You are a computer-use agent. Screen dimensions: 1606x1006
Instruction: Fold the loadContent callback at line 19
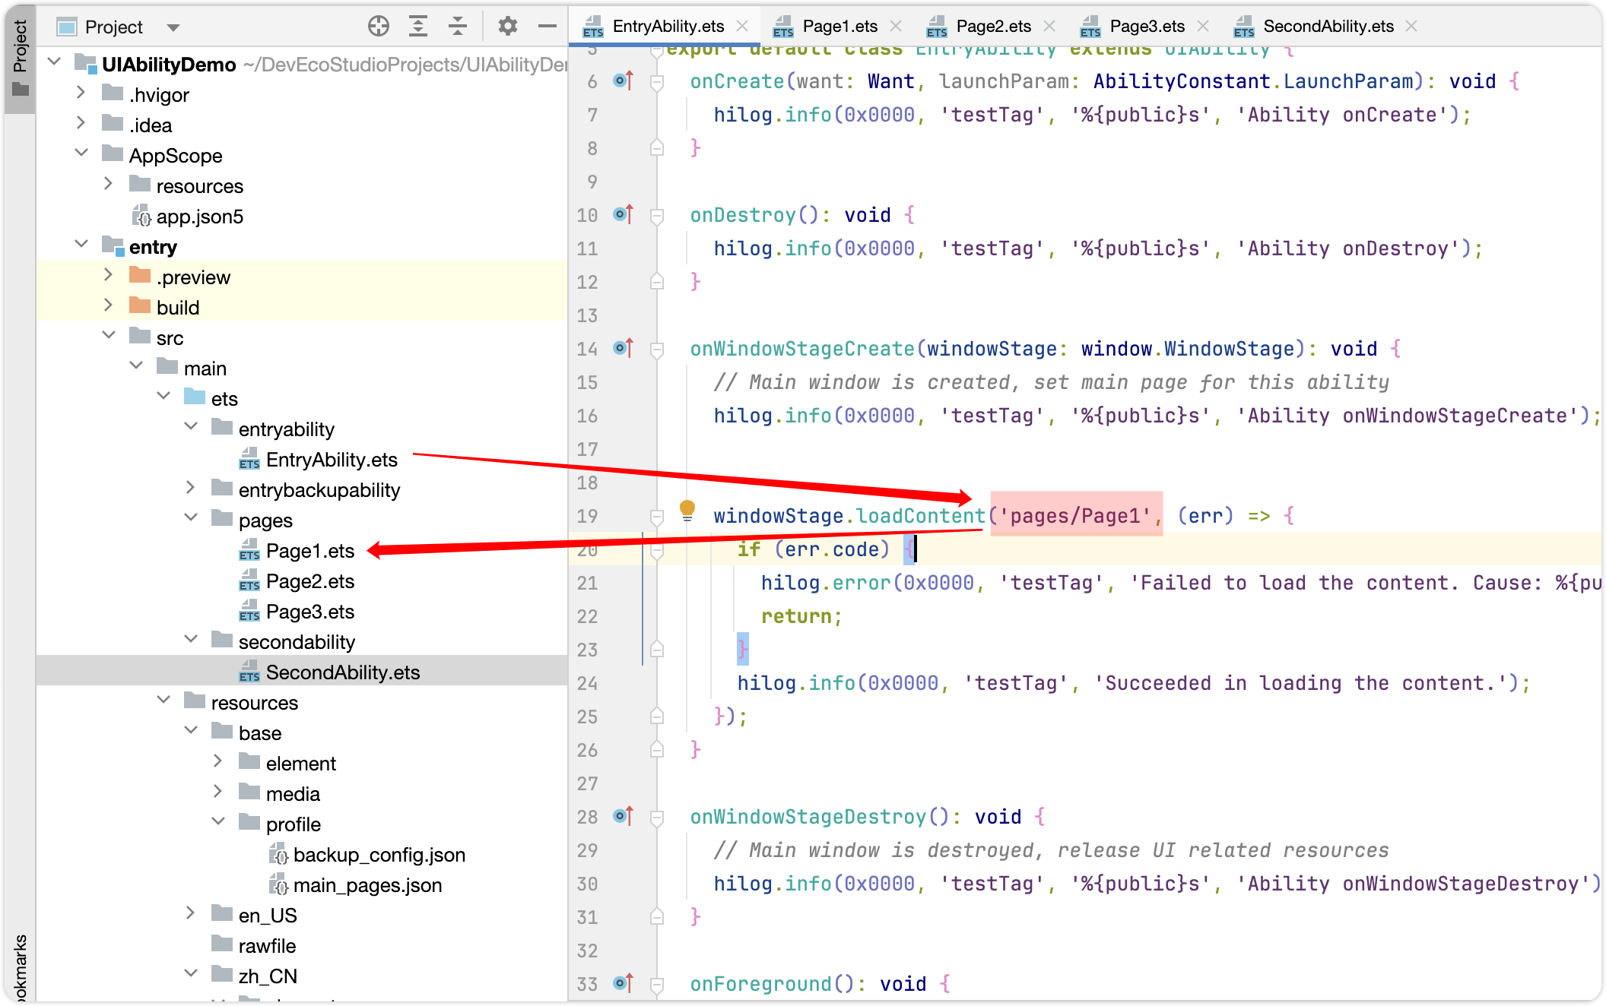click(657, 516)
